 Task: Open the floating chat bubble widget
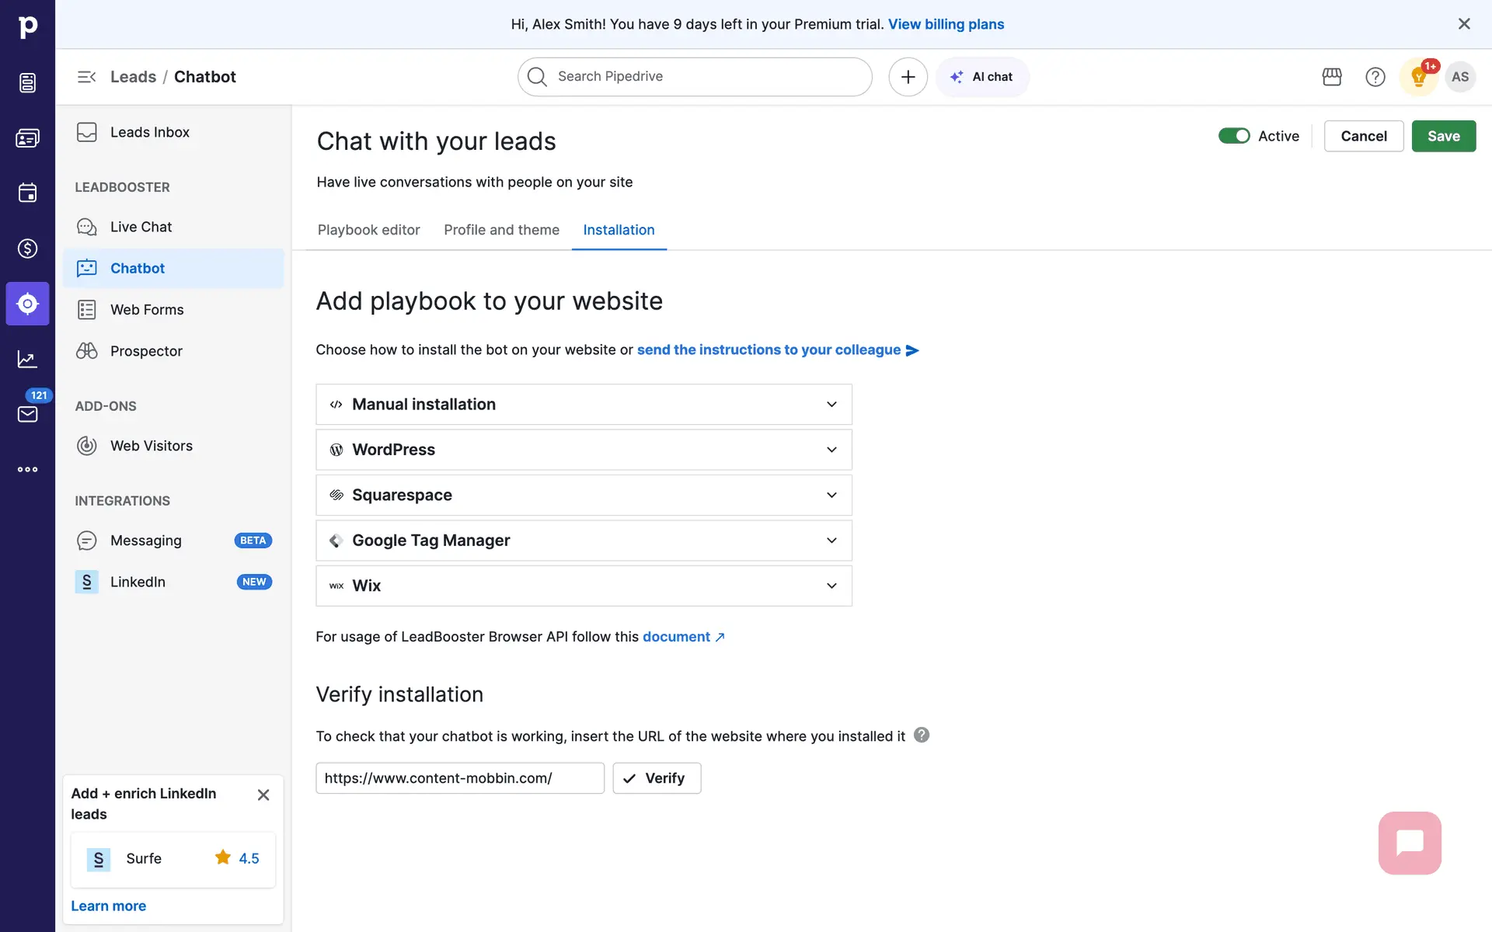tap(1410, 843)
